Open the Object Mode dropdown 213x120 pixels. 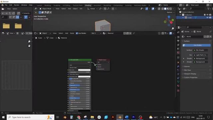[x=47, y=9]
